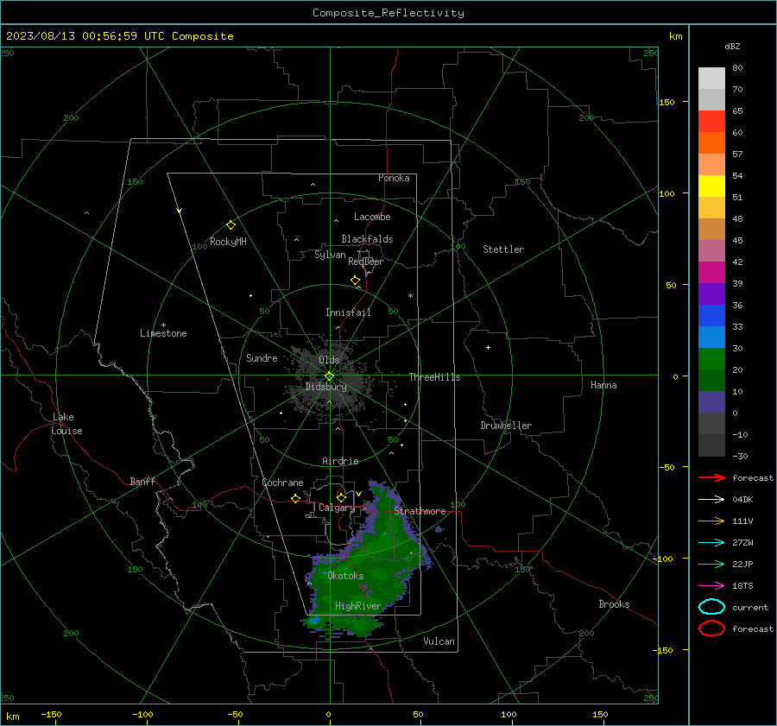Image resolution: width=777 pixels, height=726 pixels.
Task: Click the yellow diamond marker below RedDeer
Action: (356, 281)
